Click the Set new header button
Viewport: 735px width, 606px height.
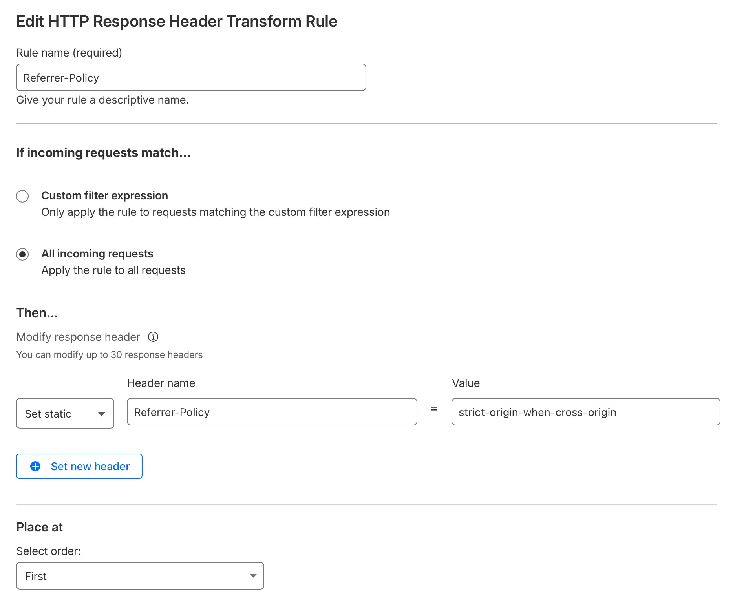tap(79, 466)
